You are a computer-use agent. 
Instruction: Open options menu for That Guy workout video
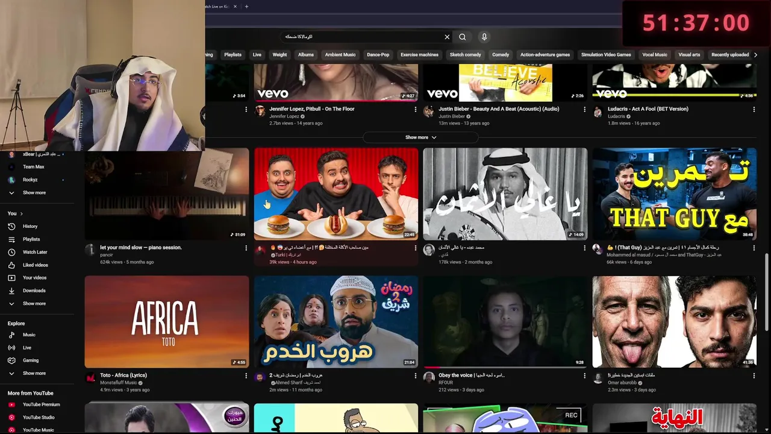tap(754, 248)
